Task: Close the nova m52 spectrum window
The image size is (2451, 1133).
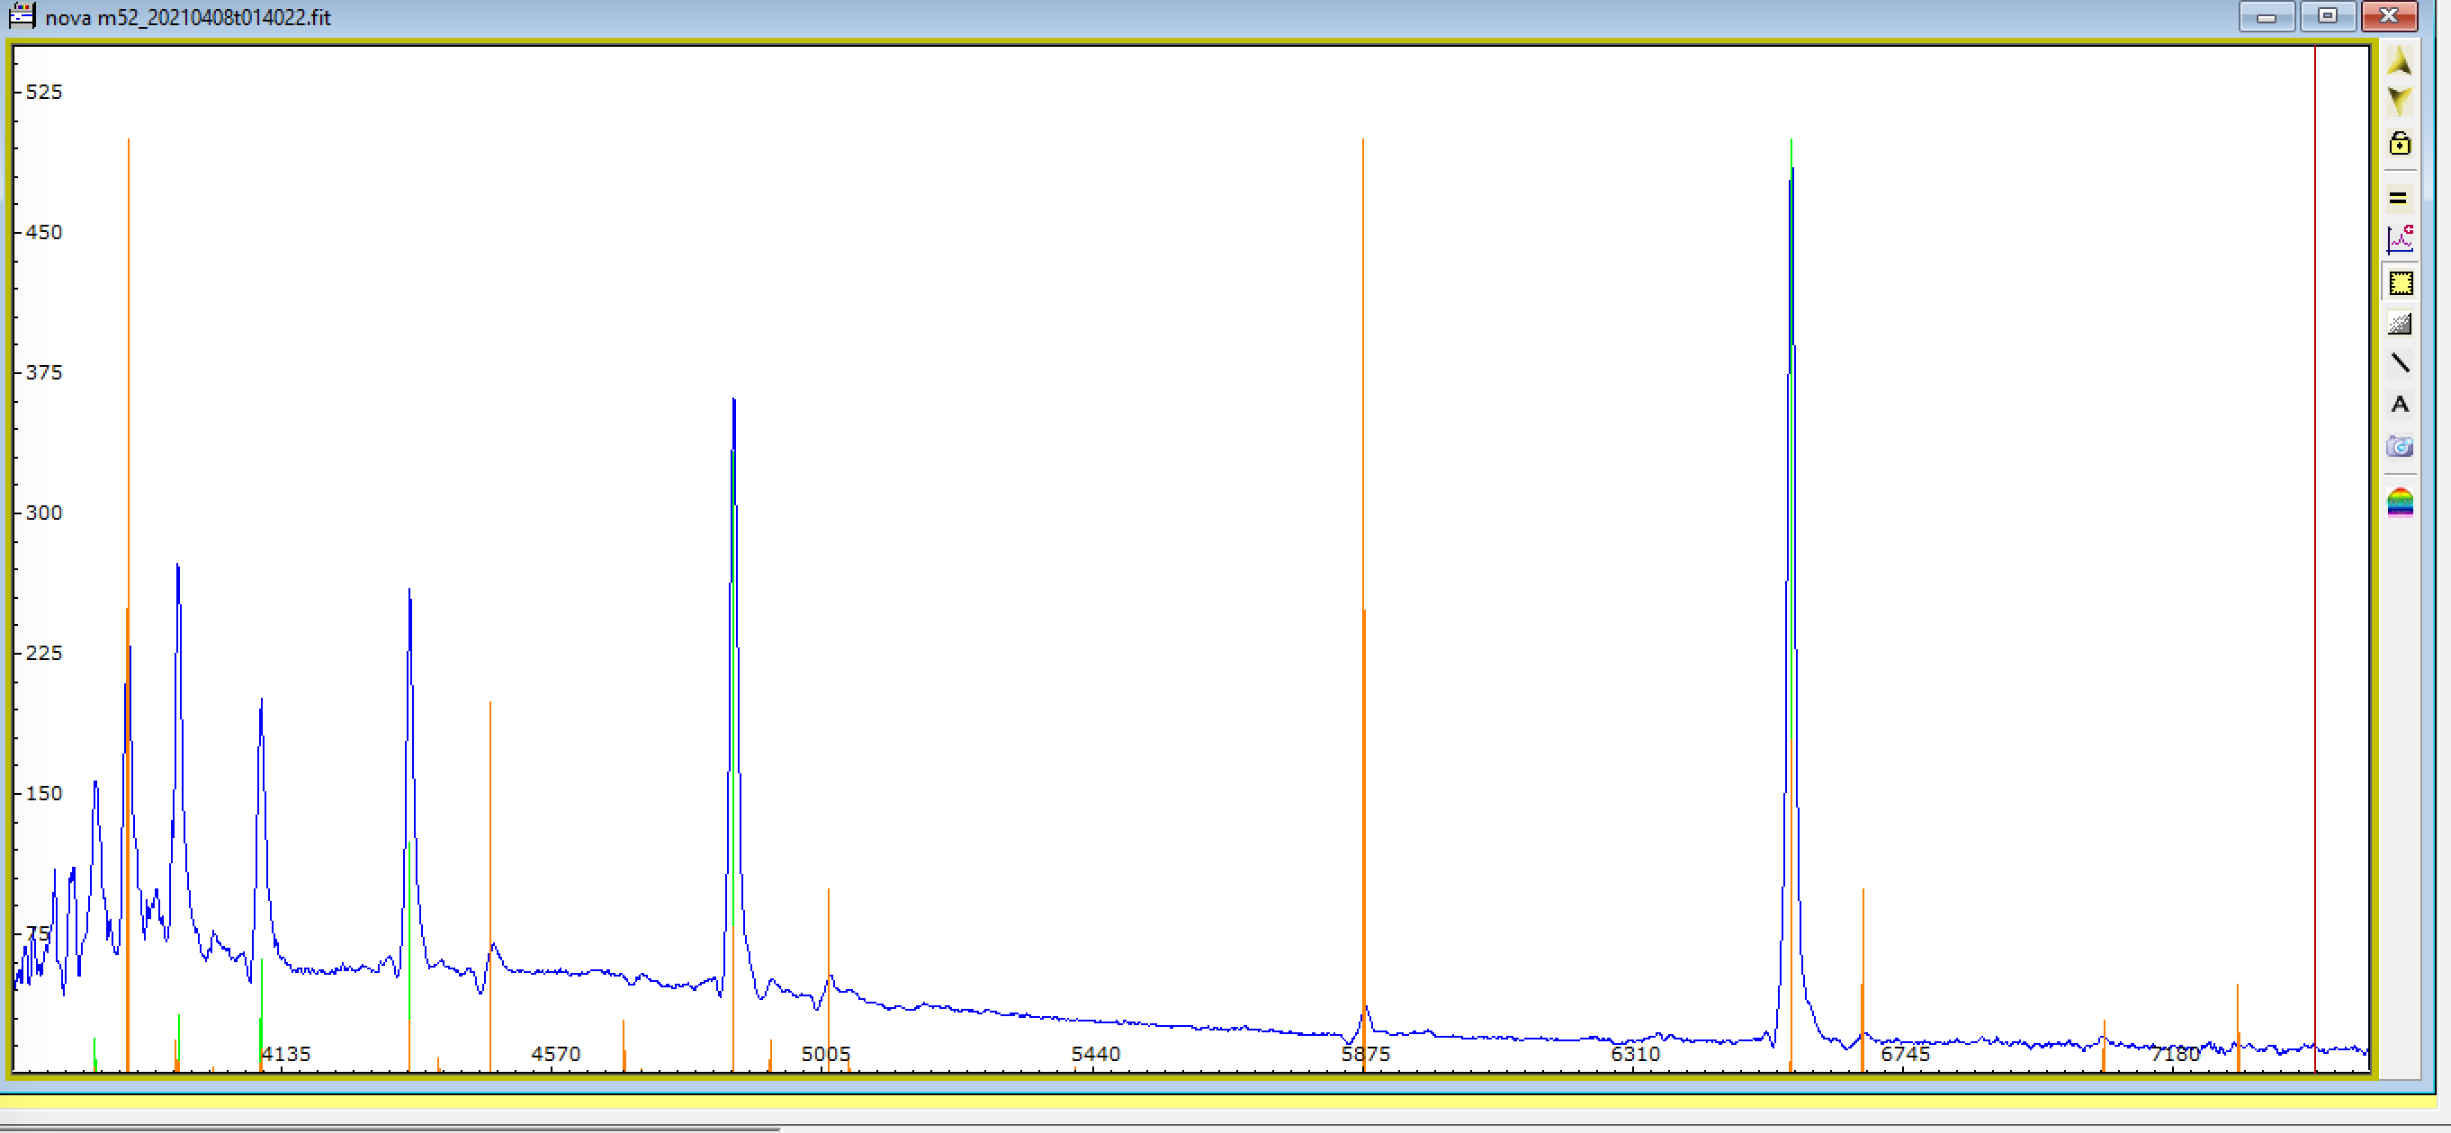Action: point(2388,16)
